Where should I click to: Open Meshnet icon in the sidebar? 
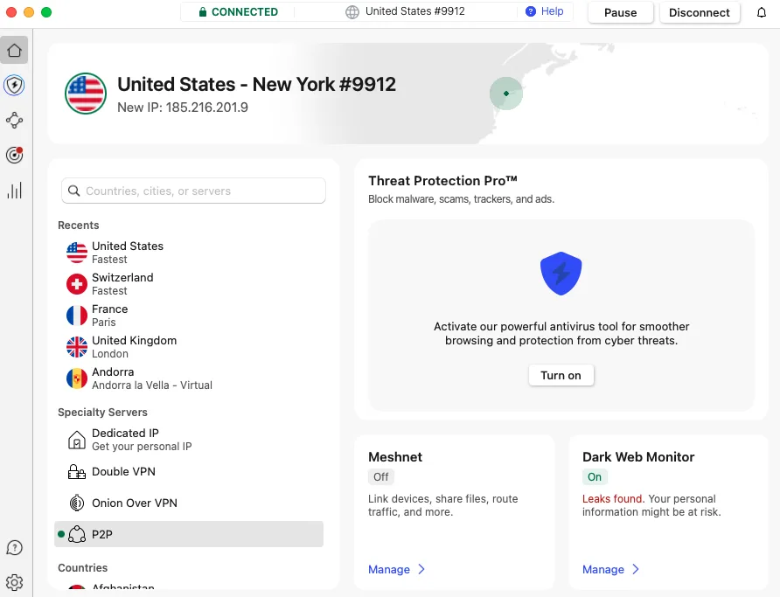pos(14,121)
